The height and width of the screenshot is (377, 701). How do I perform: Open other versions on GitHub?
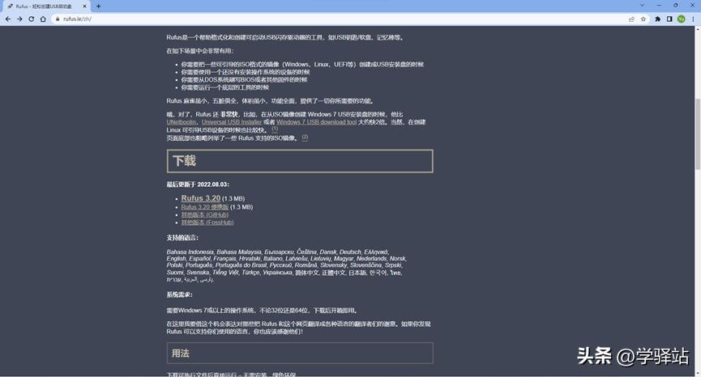point(205,214)
